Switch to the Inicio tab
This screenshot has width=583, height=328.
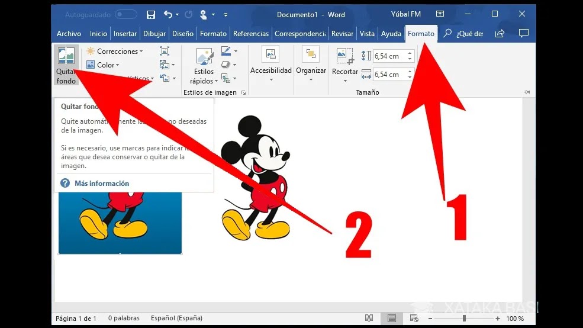[98, 34]
